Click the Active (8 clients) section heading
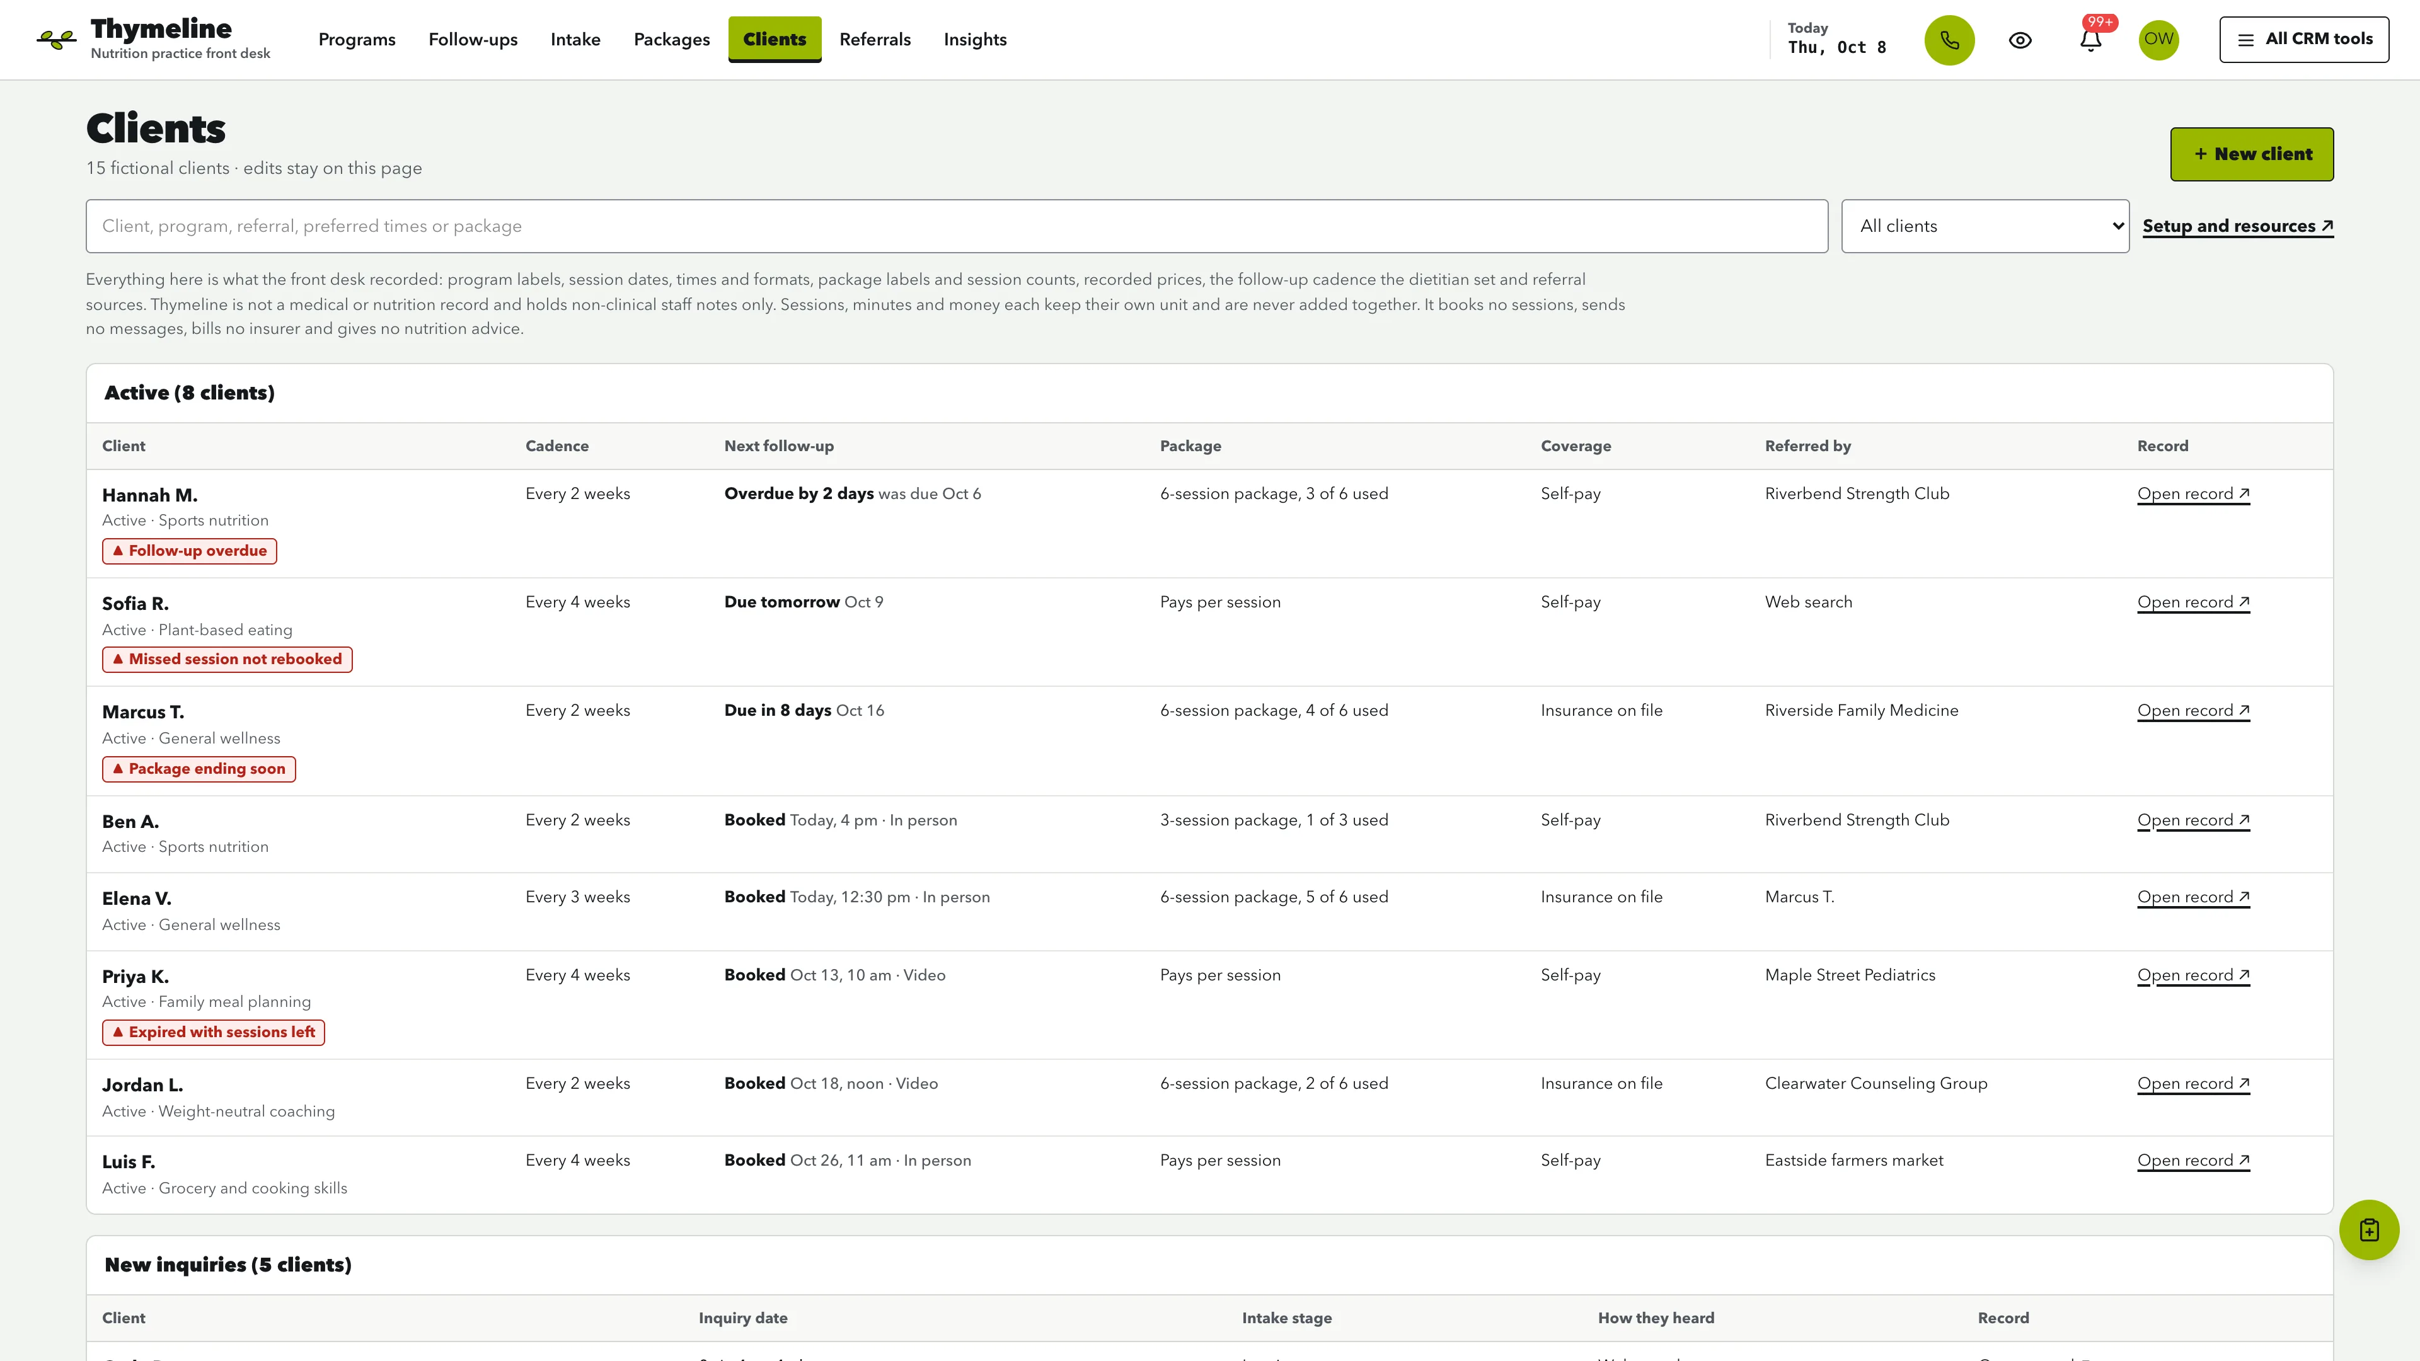This screenshot has width=2420, height=1361. pos(189,393)
